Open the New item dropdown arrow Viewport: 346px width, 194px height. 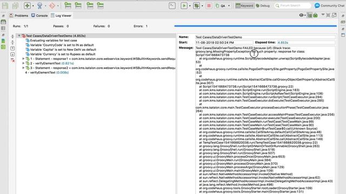point(33,6)
